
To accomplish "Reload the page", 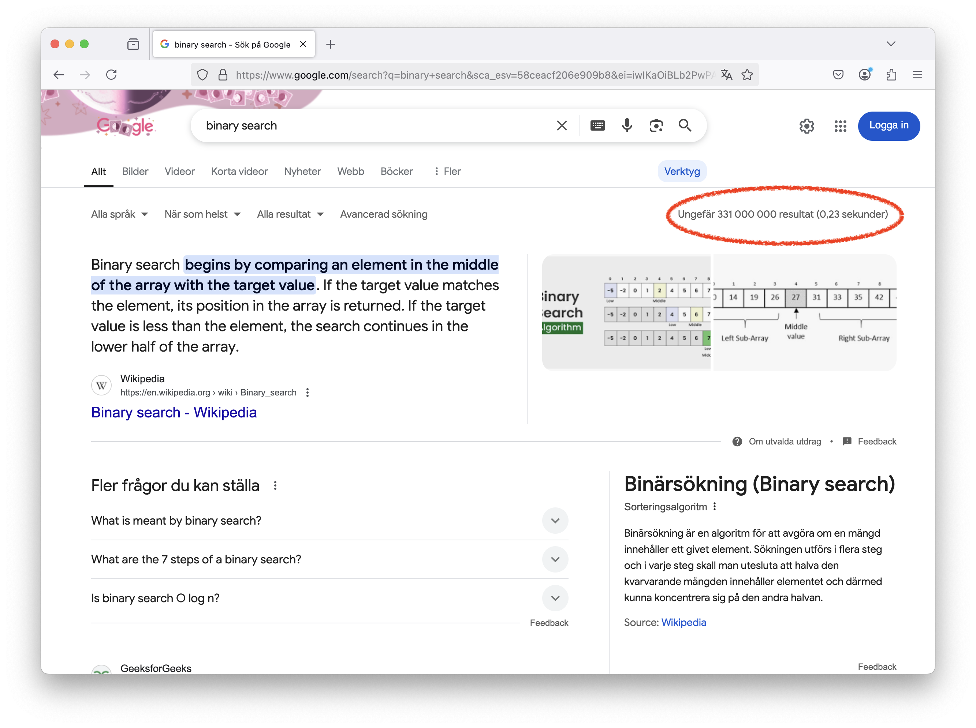I will click(x=111, y=75).
